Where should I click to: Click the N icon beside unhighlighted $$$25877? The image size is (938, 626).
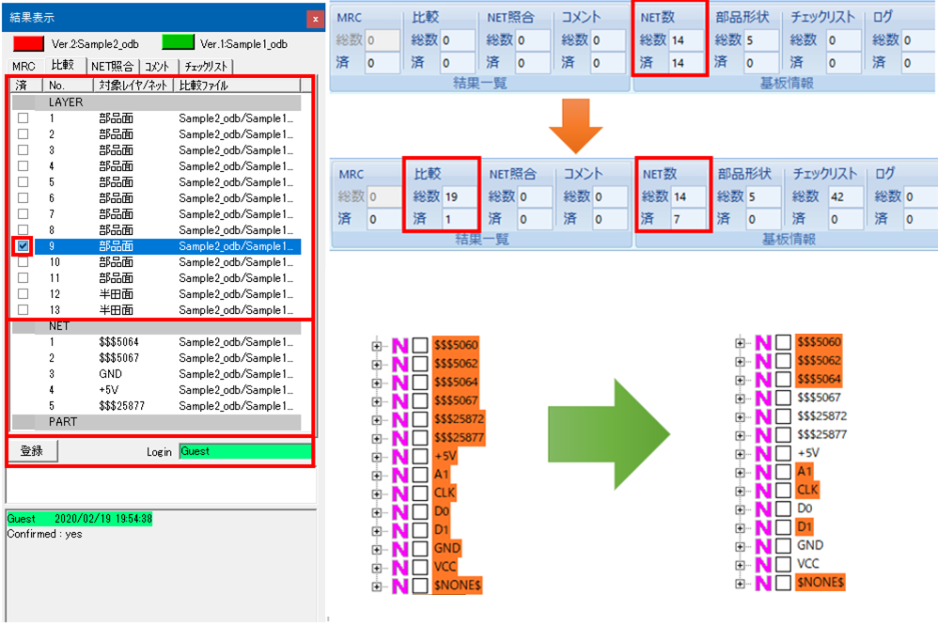tap(764, 434)
